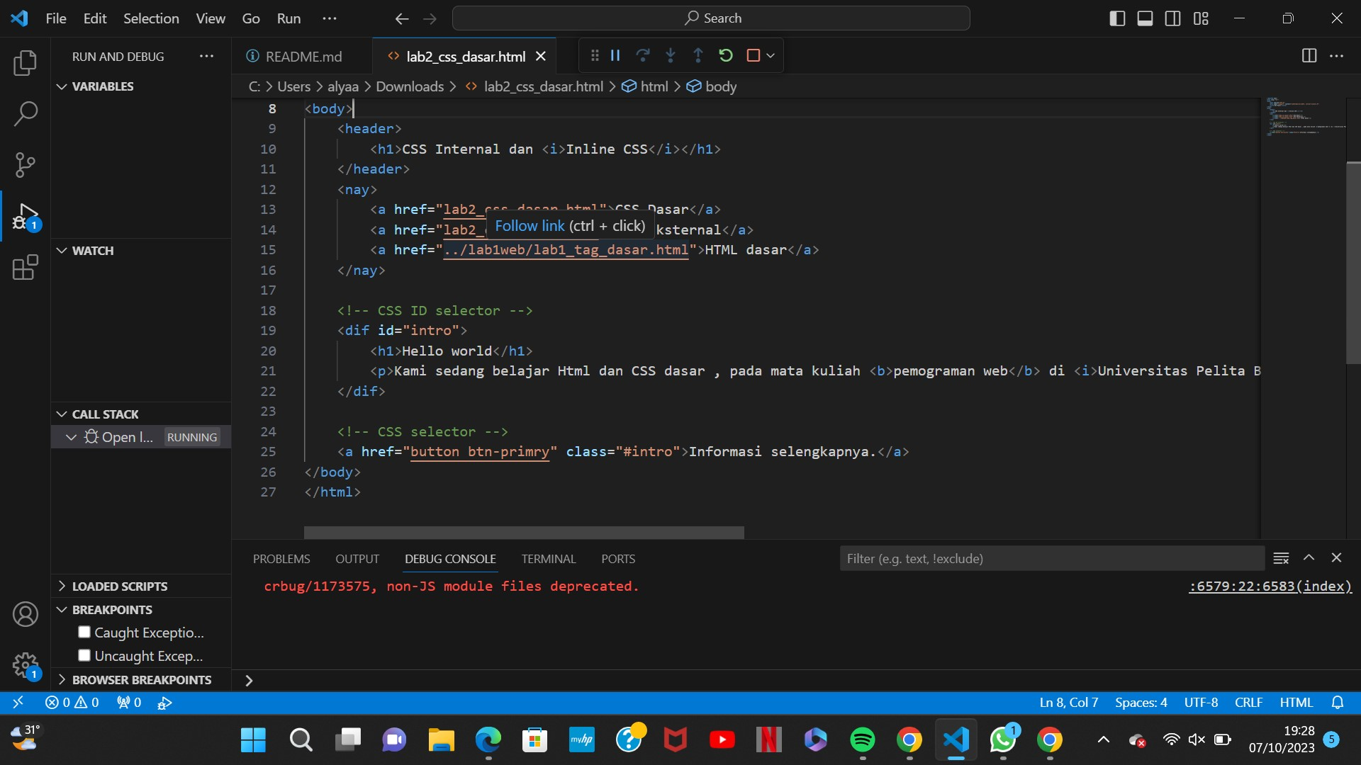Open the Run menu
This screenshot has height=765, width=1361.
tap(289, 18)
